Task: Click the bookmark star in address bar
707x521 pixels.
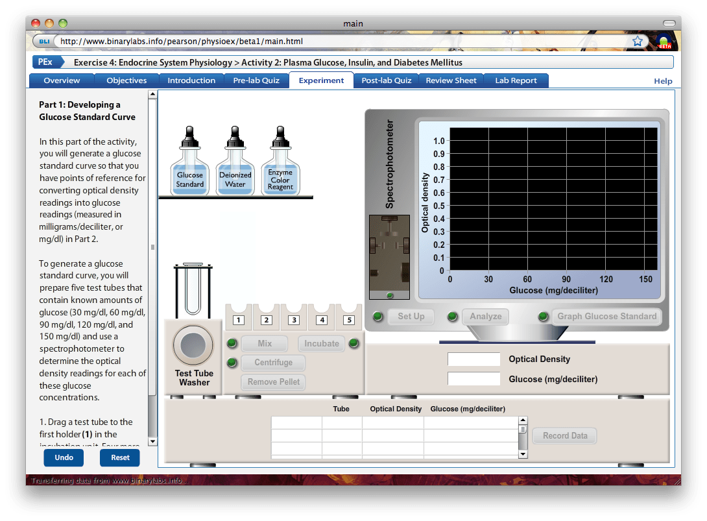Action: 638,42
